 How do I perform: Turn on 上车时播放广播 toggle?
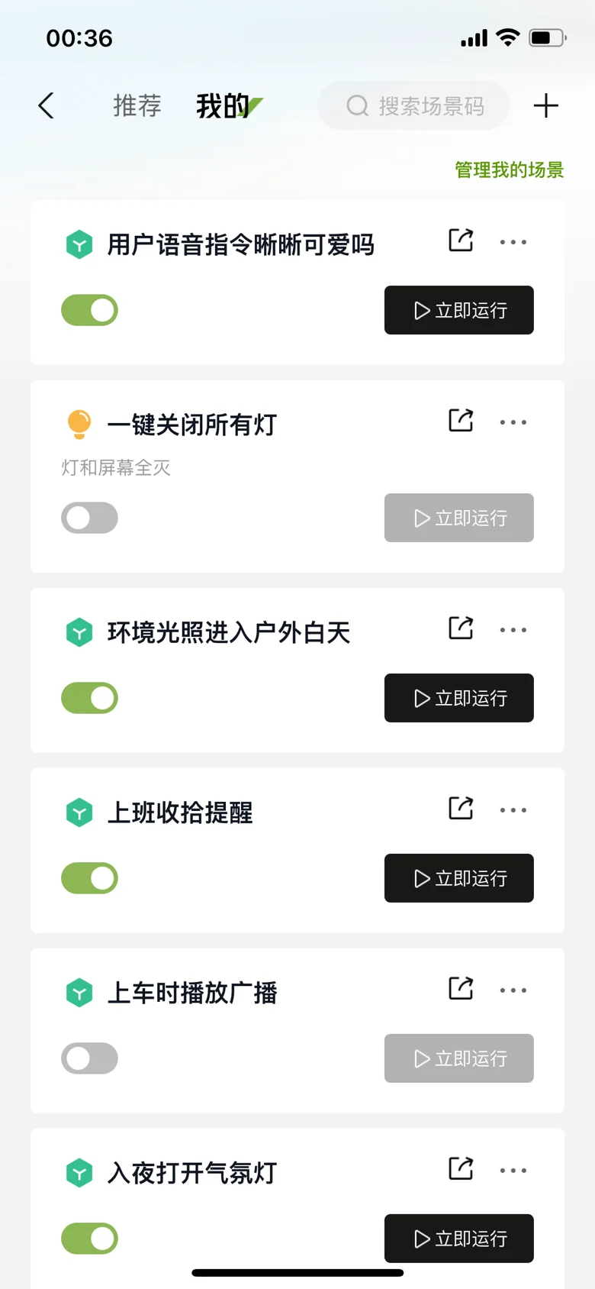coord(90,1058)
